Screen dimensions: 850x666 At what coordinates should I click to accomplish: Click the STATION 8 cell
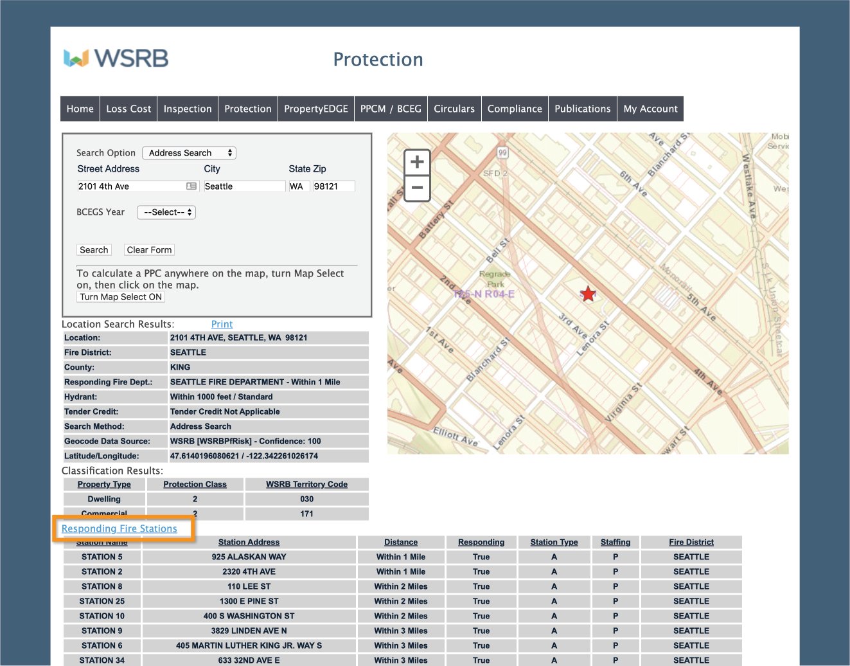tap(102, 586)
